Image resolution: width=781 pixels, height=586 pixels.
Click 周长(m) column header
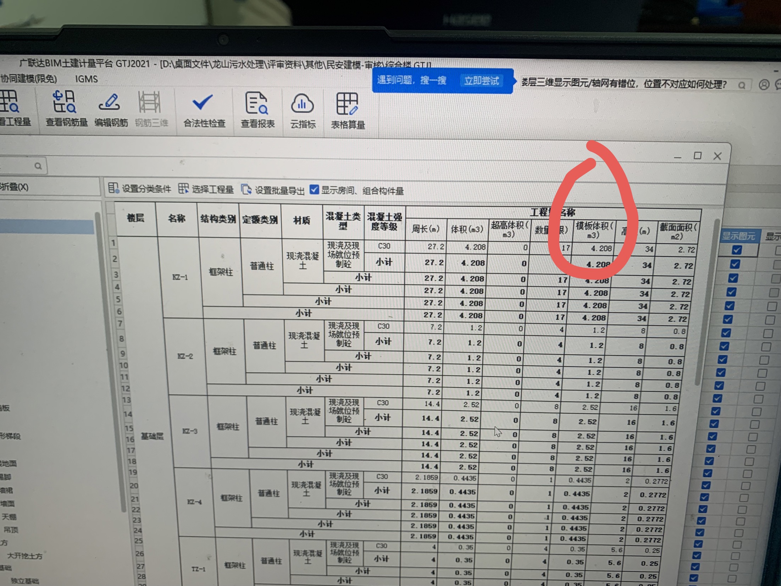[x=425, y=230]
